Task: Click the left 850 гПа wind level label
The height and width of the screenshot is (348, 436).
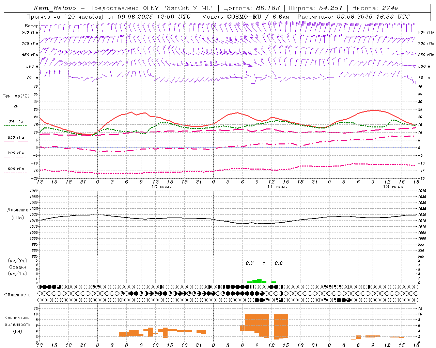Action: tap(30, 55)
